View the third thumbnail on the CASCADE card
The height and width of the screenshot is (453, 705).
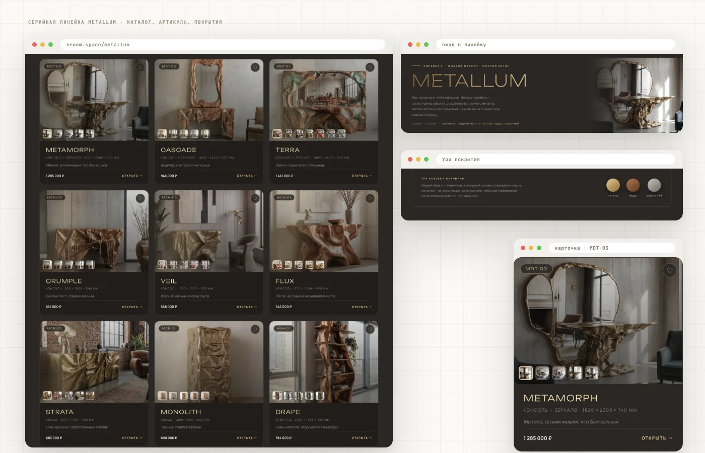click(x=184, y=133)
